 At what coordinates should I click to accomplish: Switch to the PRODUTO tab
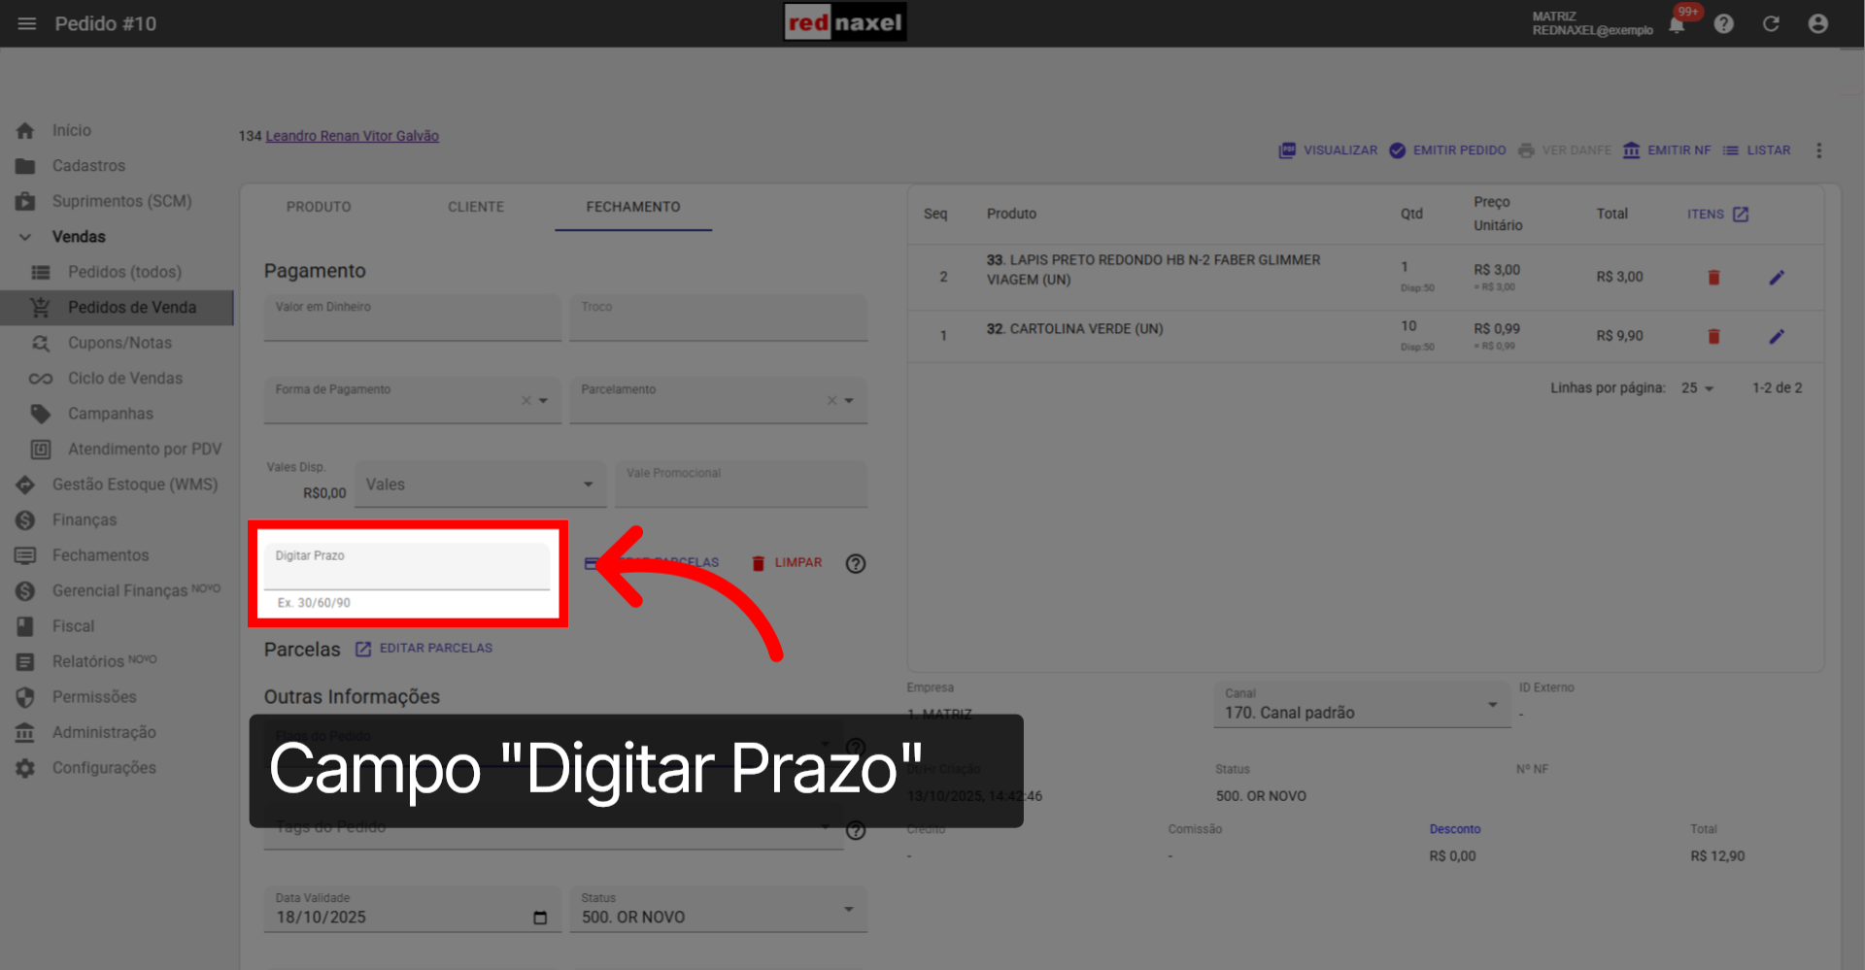click(x=318, y=207)
